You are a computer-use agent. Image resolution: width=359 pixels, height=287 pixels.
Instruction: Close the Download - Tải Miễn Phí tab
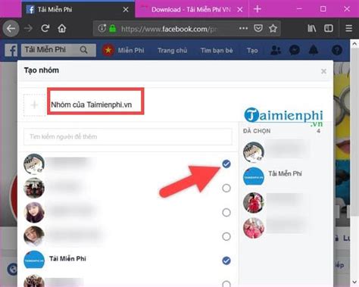tap(240, 10)
